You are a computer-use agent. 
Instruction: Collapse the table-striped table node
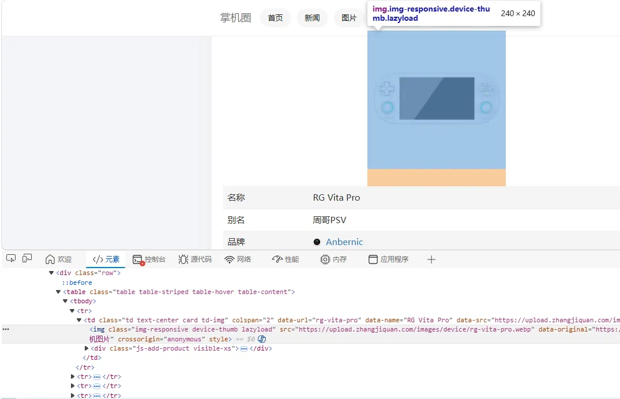[58, 292]
